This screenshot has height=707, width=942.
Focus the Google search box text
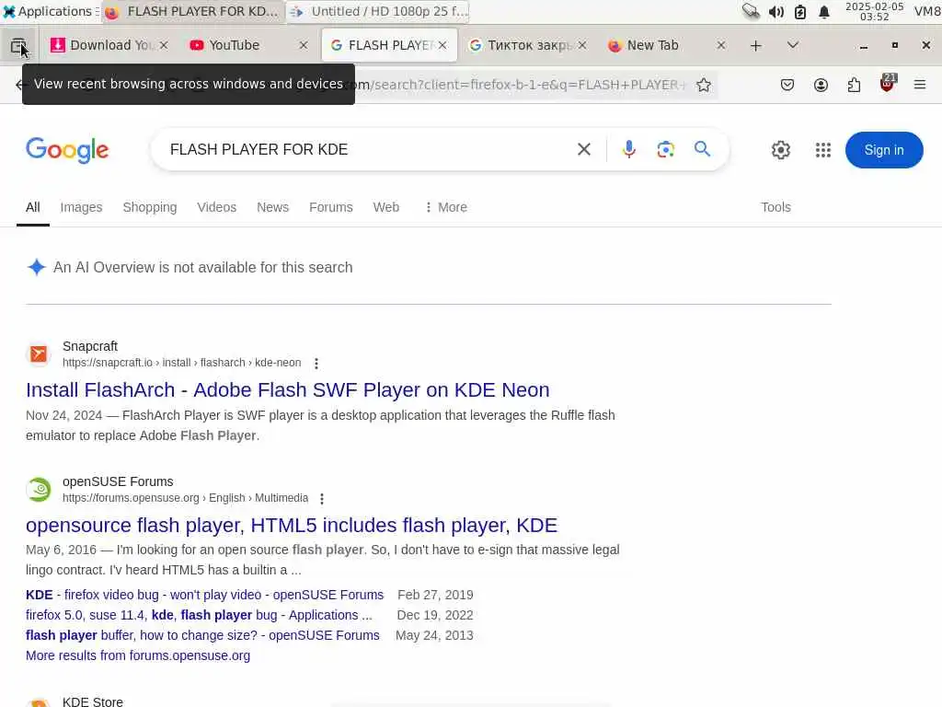click(361, 150)
